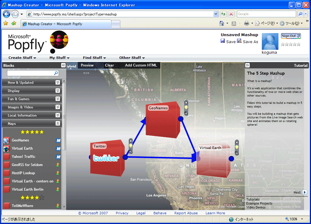
Task: Click the user avatar picture
Action: click(x=270, y=41)
